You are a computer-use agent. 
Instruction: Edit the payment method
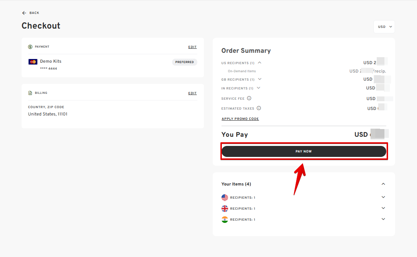192,47
